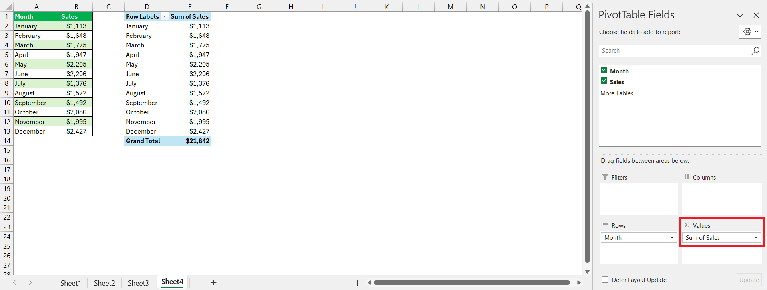
Task: Switch to Sheet3 tab
Action: [138, 283]
